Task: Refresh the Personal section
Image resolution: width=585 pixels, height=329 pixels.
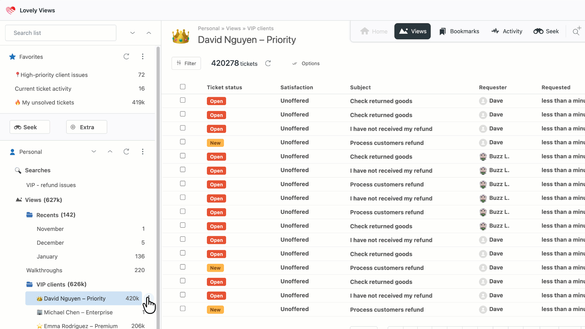Action: tap(126, 152)
